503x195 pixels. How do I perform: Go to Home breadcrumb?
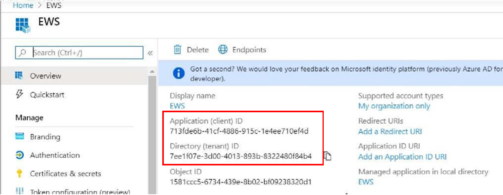click(23, 5)
